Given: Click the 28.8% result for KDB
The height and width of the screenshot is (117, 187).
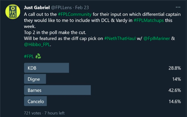Looking at the screenshot, I should (175, 68).
